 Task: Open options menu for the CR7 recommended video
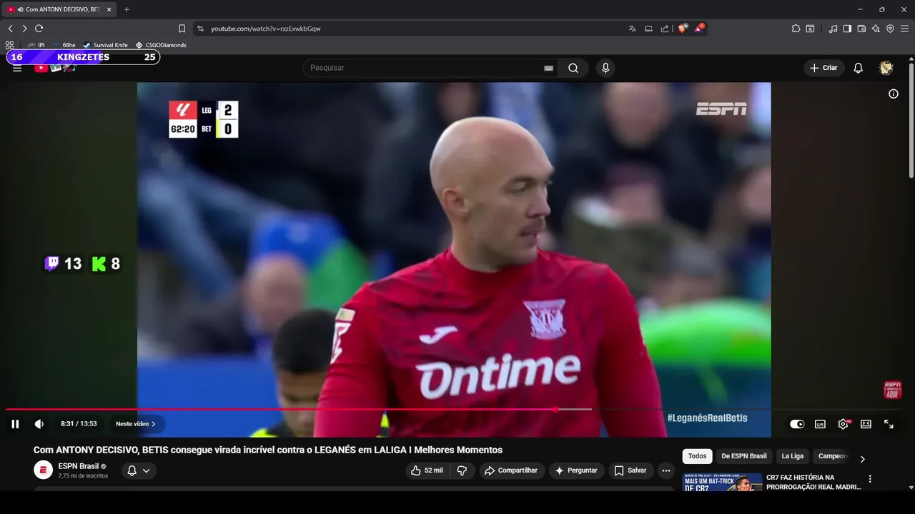[x=870, y=479]
